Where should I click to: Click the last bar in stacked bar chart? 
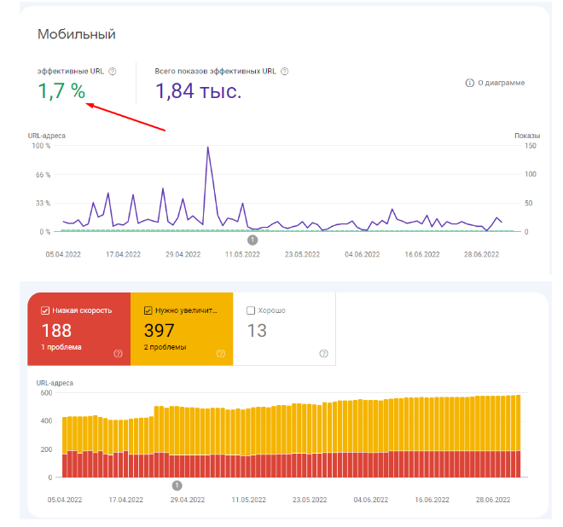pos(518,436)
